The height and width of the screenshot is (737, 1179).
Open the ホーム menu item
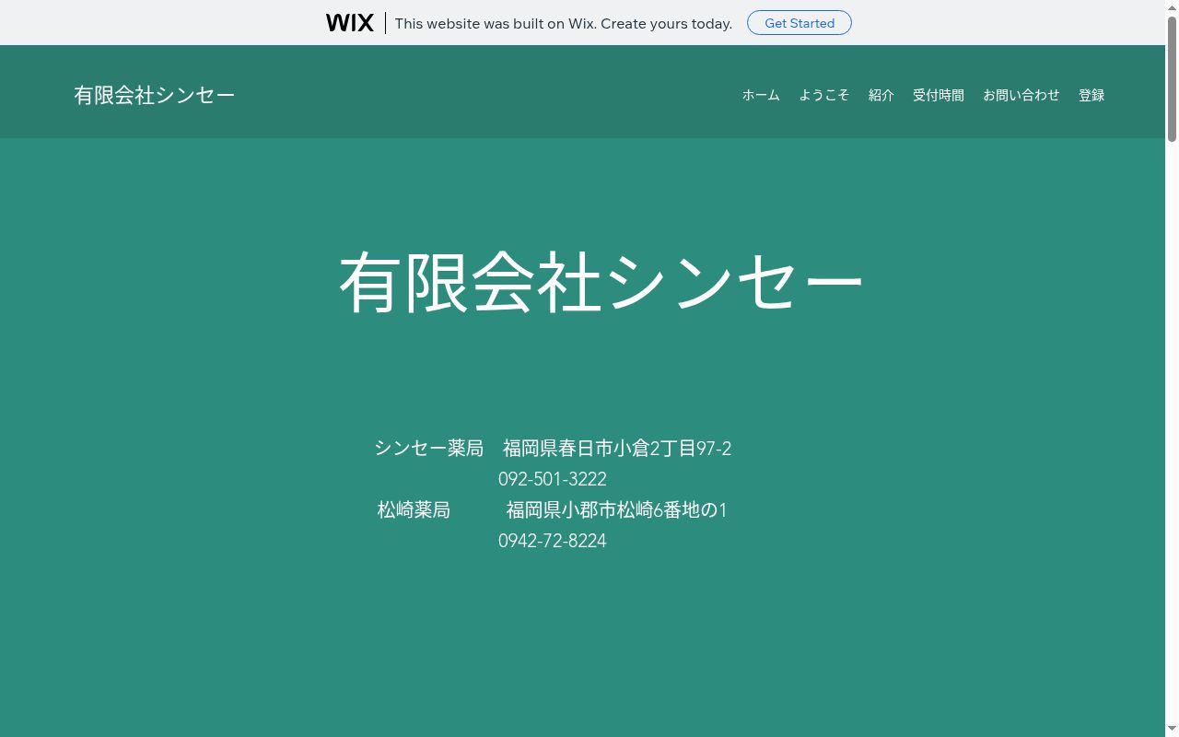[x=761, y=95]
